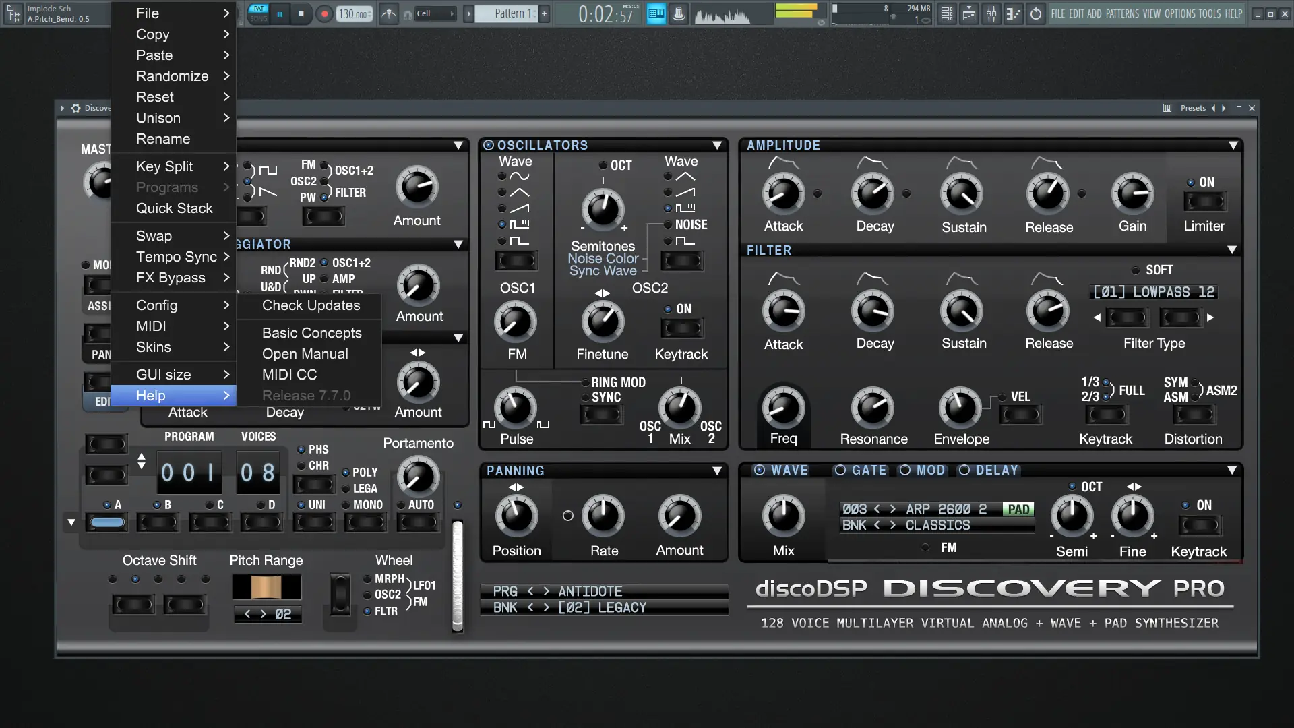Image resolution: width=1294 pixels, height=728 pixels.
Task: Toggle the metronome icon
Action: coord(389,13)
